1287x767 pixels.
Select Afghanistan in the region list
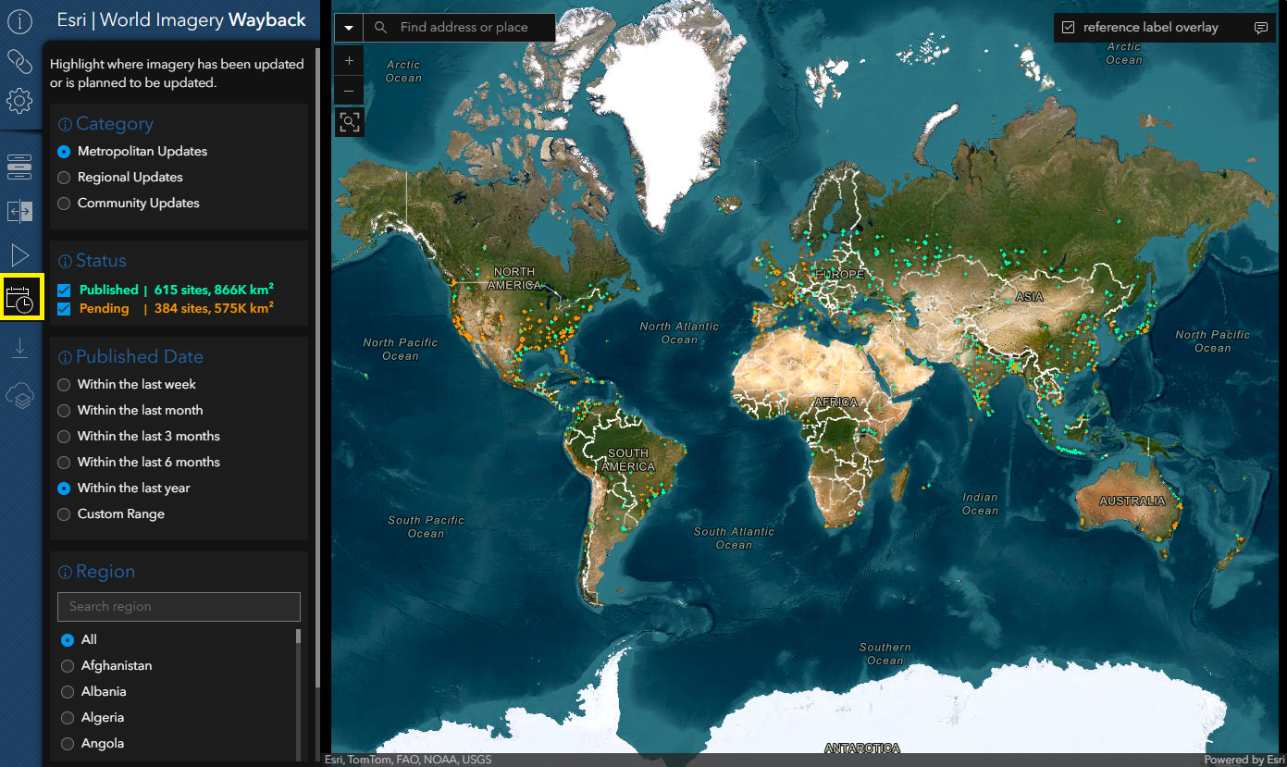point(68,666)
